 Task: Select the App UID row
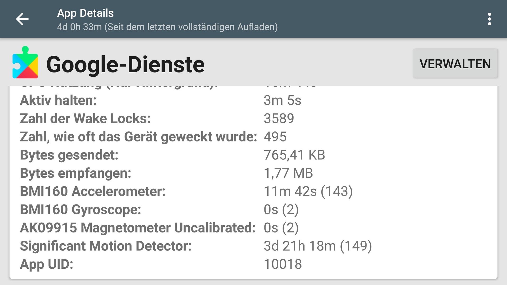click(253, 264)
